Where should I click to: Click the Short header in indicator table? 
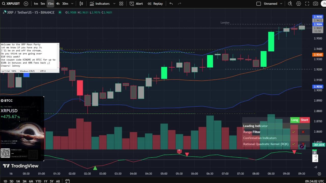tap(305, 120)
